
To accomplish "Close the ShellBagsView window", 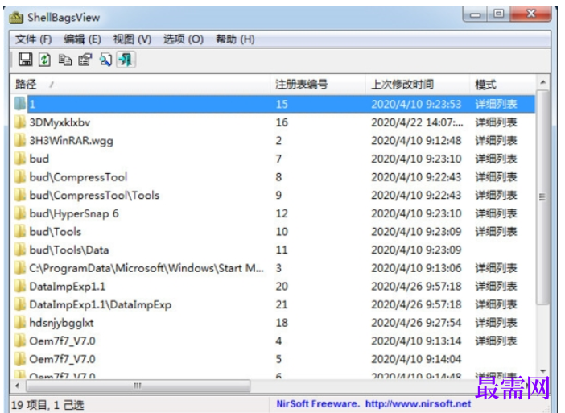I will click(x=530, y=14).
